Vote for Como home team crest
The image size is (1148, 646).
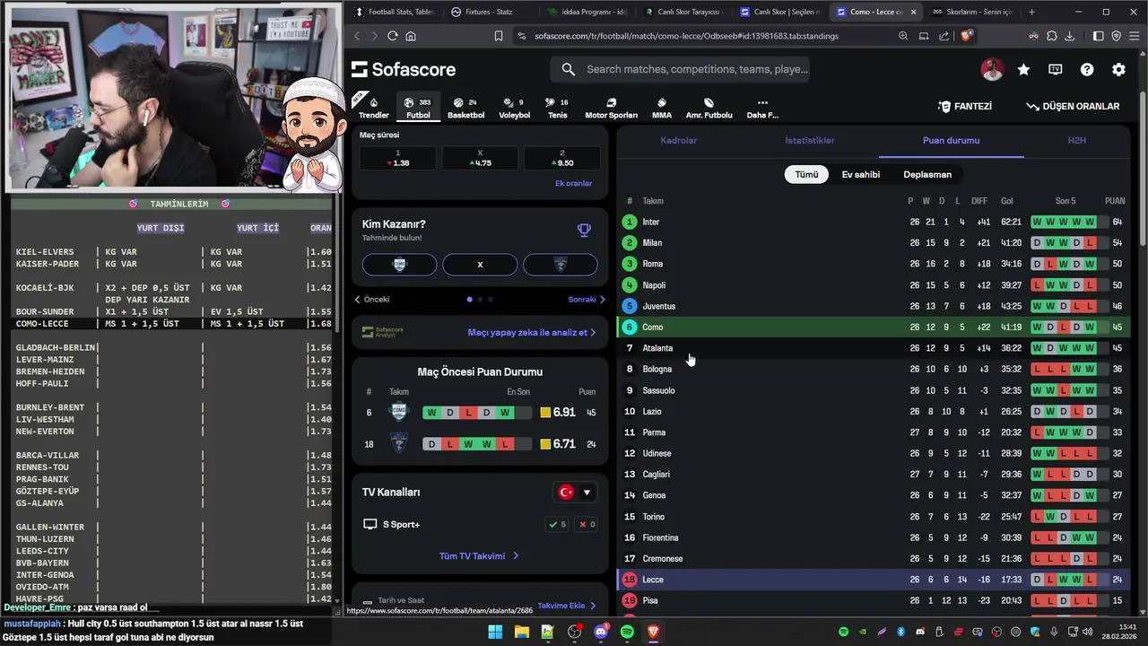(x=400, y=265)
